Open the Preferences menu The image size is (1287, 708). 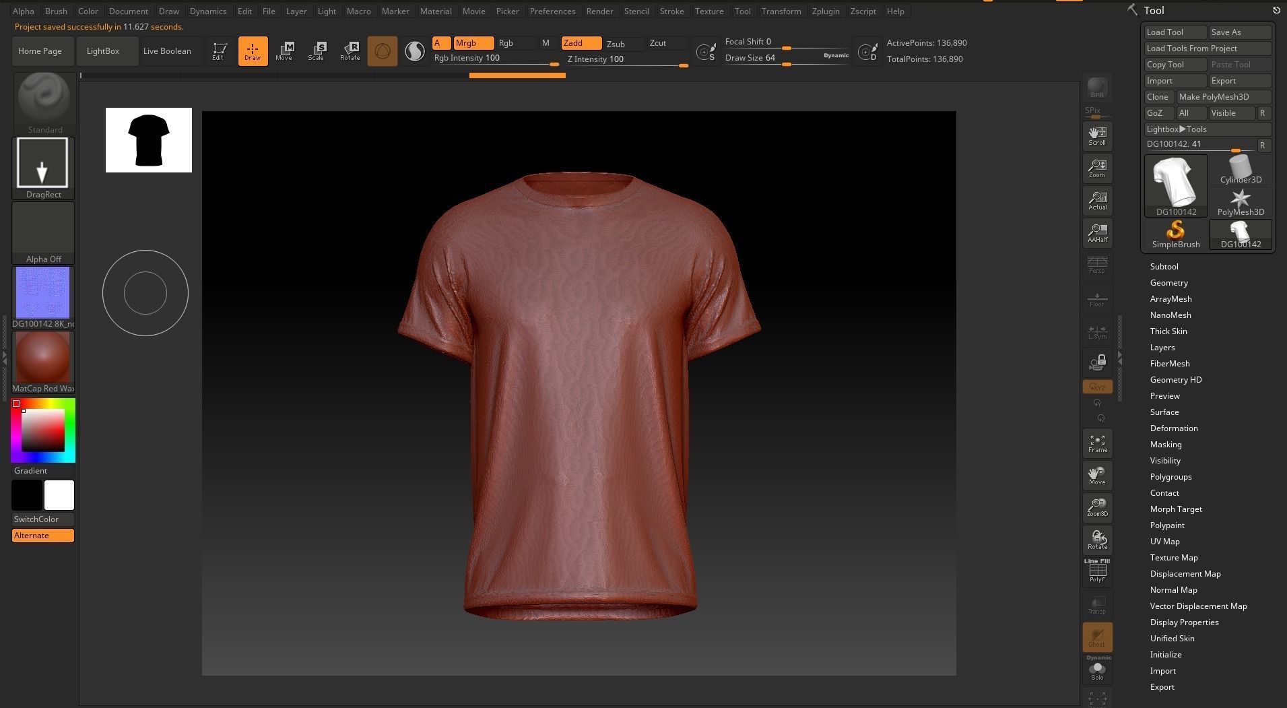[x=552, y=11]
